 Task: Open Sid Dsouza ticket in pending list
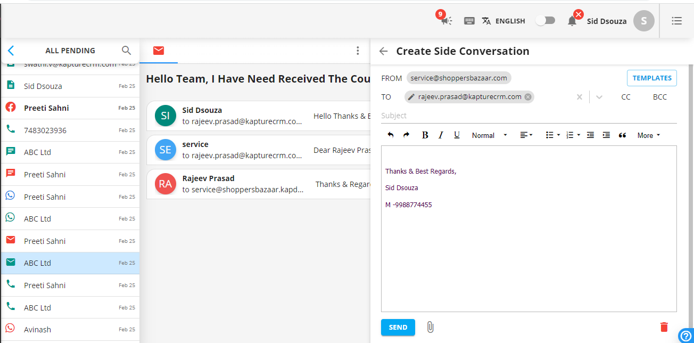point(70,86)
